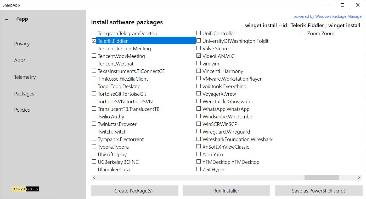The height and width of the screenshot is (199, 366).
Task: Click the Create Package(s) button
Action: tap(134, 191)
